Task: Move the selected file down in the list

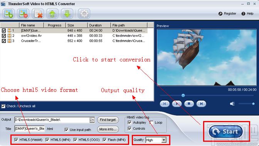Action: [67, 13]
